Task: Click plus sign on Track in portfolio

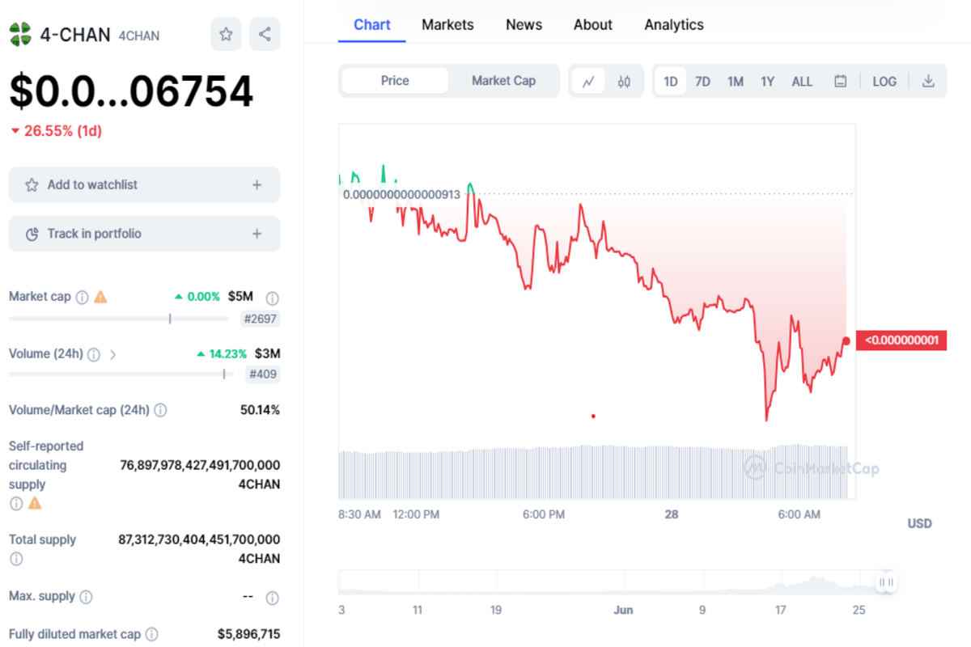Action: (257, 234)
